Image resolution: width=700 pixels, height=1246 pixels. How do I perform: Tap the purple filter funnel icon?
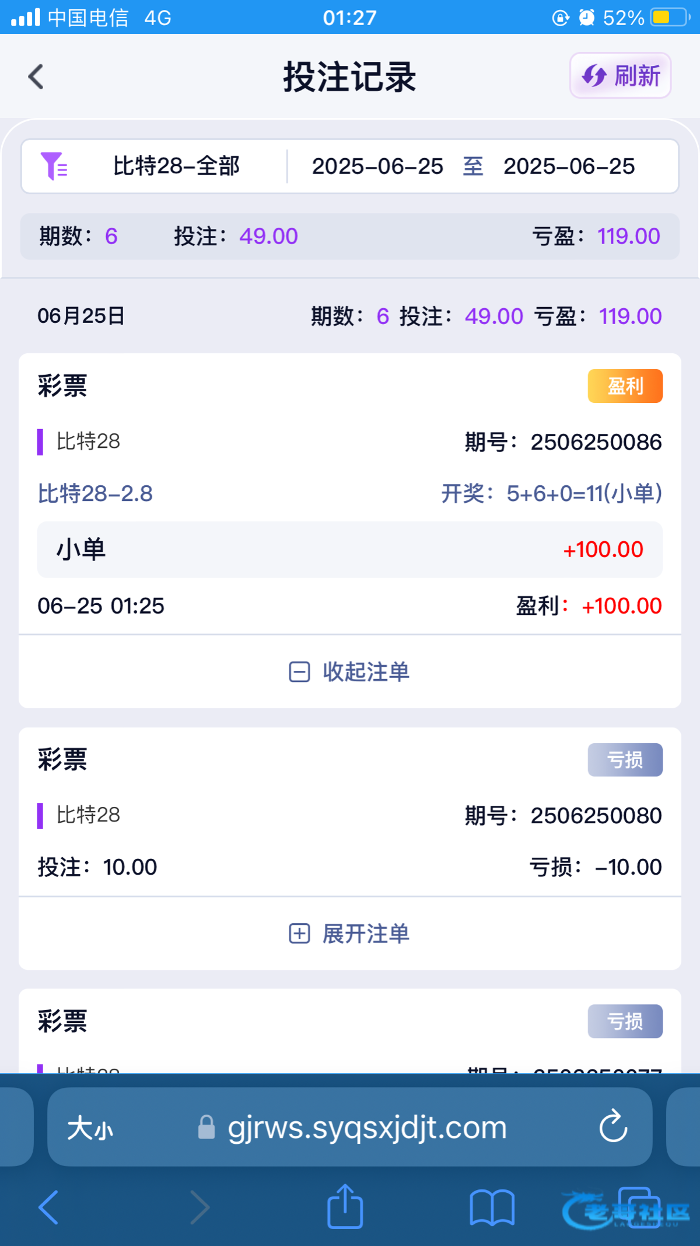(x=54, y=166)
